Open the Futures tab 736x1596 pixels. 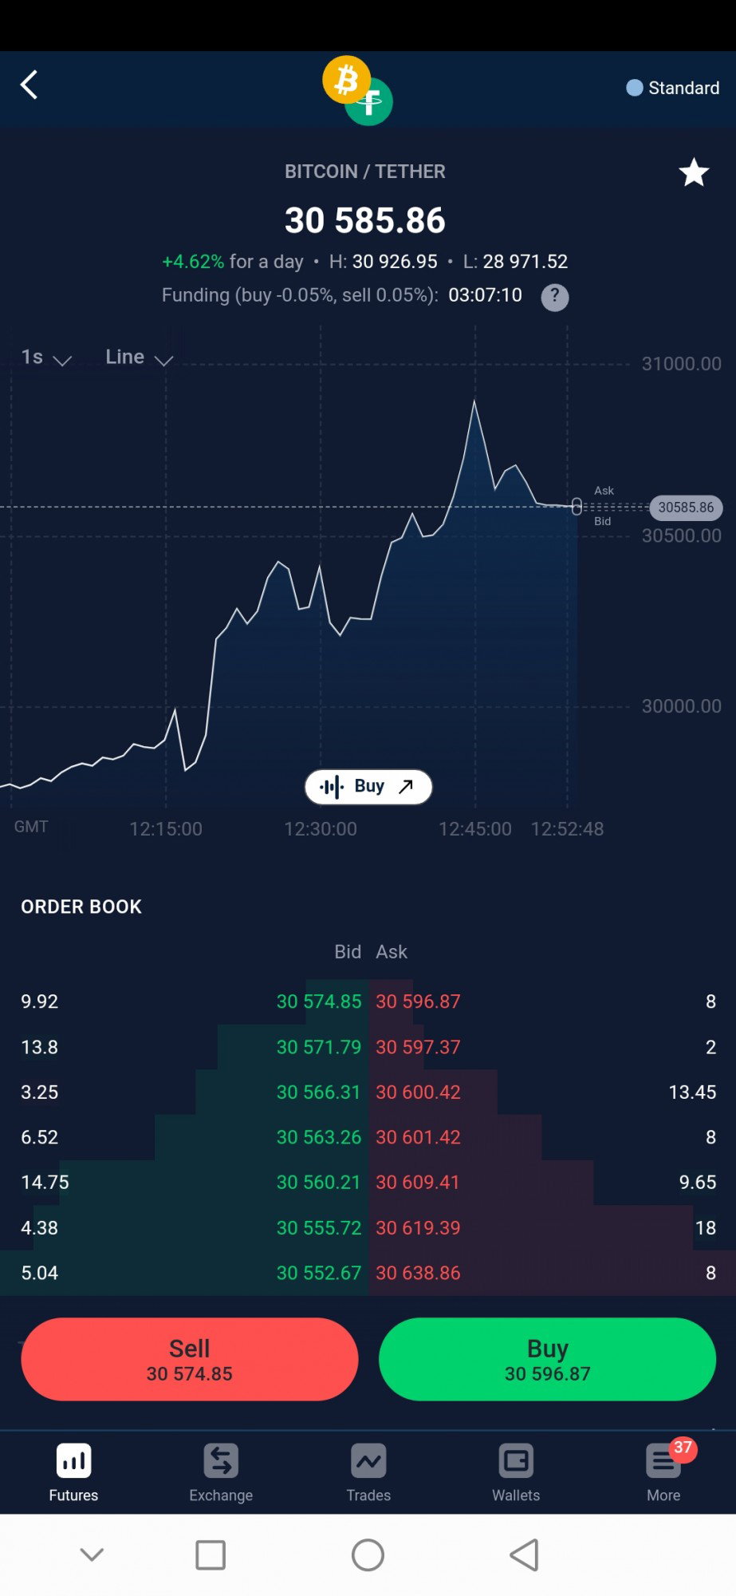73,1473
